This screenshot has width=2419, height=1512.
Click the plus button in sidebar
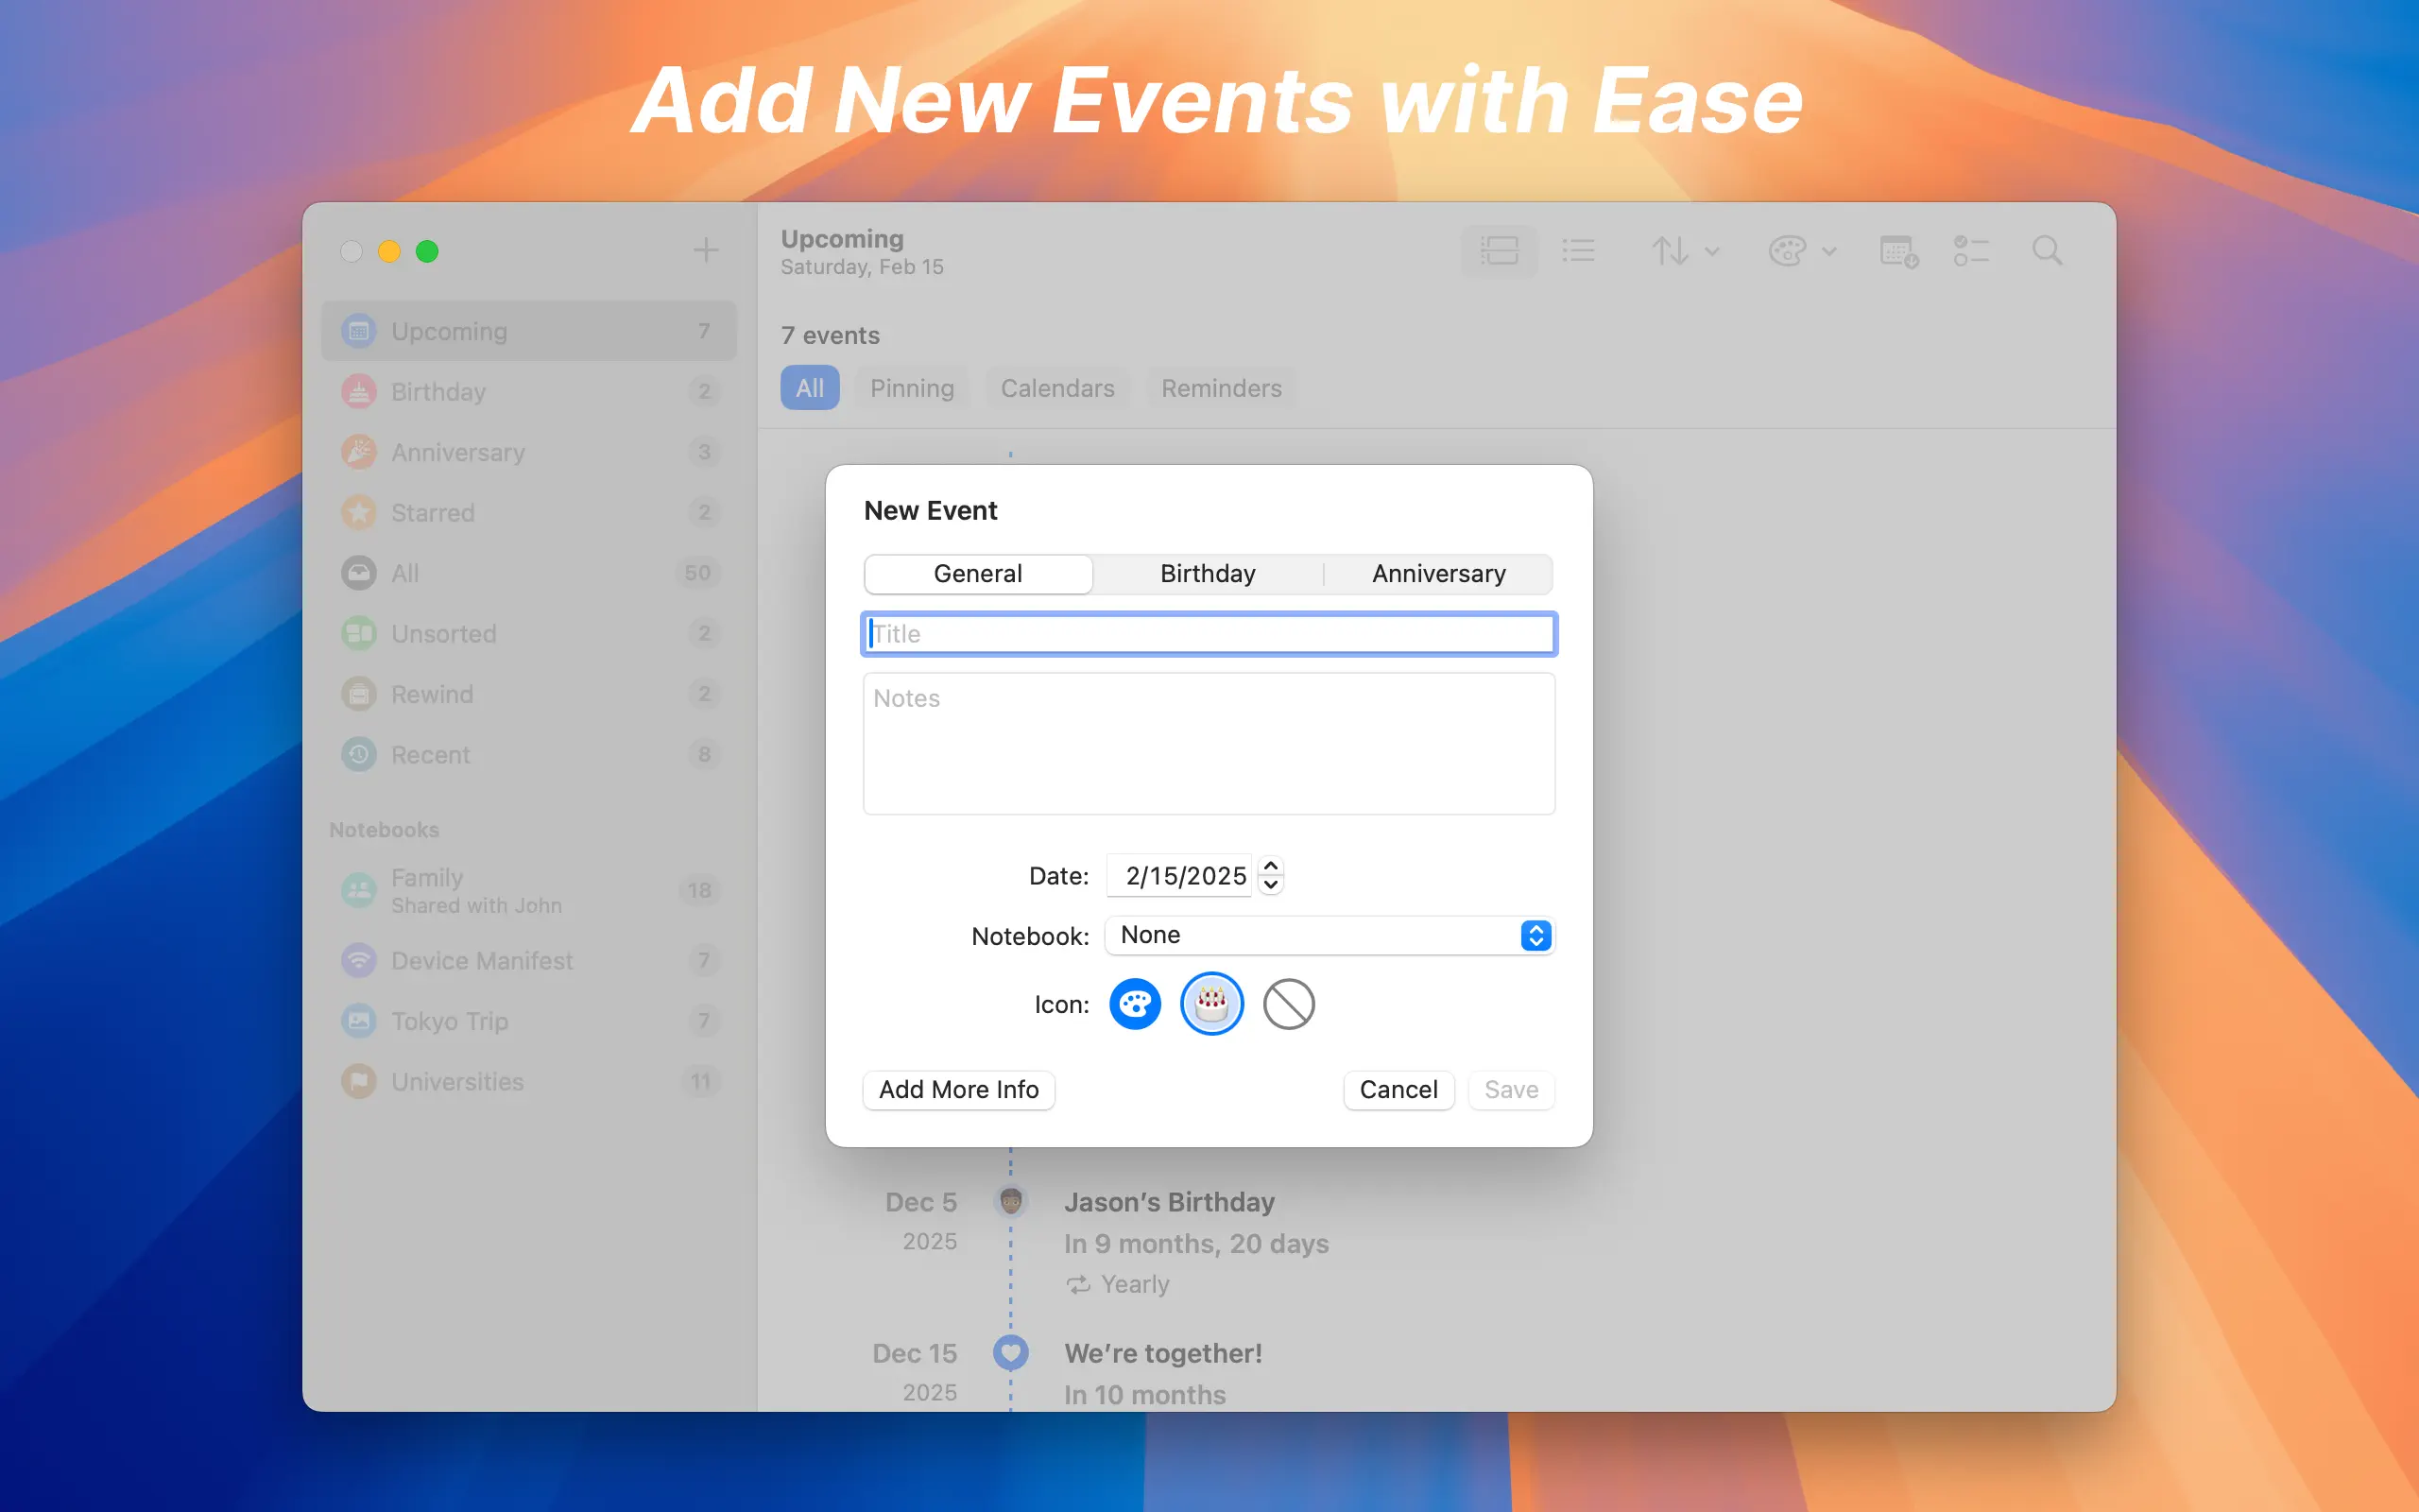point(706,250)
